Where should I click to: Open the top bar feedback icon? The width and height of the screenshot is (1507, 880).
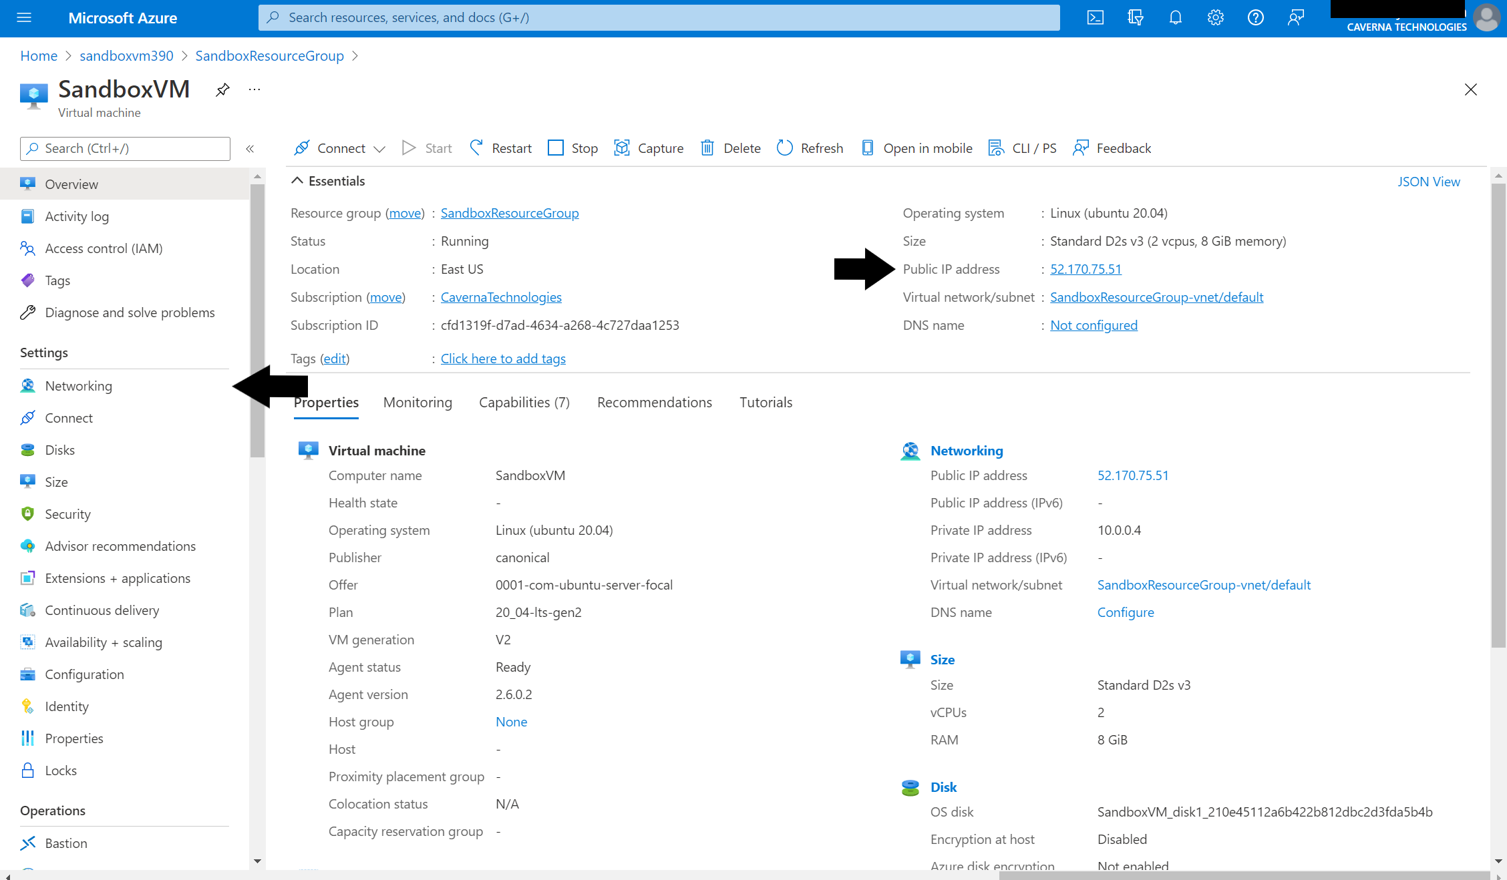pyautogui.click(x=1296, y=18)
